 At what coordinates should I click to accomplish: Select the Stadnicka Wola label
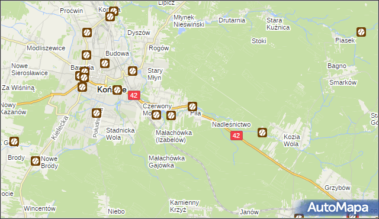click(x=120, y=134)
